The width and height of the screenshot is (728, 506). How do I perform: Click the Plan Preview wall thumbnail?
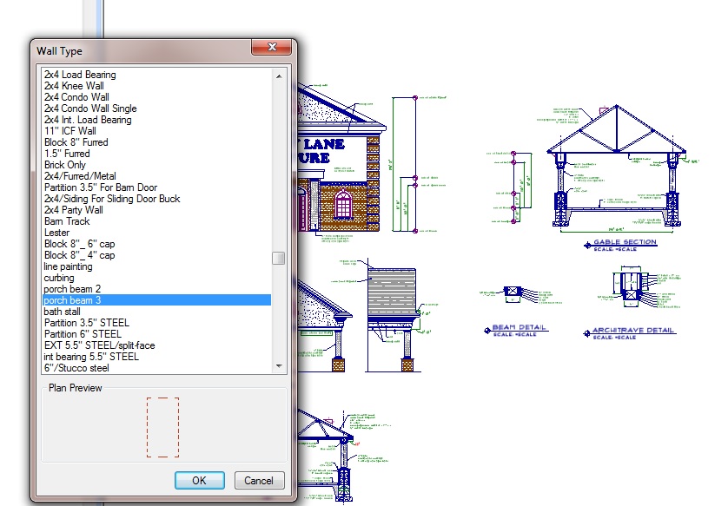pos(162,427)
